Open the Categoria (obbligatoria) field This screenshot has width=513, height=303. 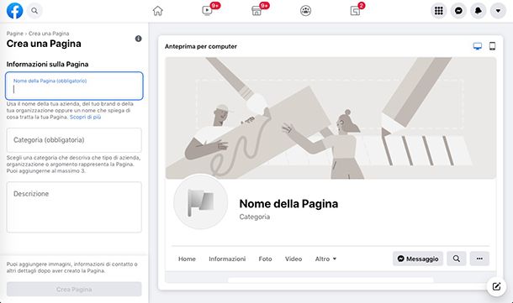pyautogui.click(x=74, y=139)
